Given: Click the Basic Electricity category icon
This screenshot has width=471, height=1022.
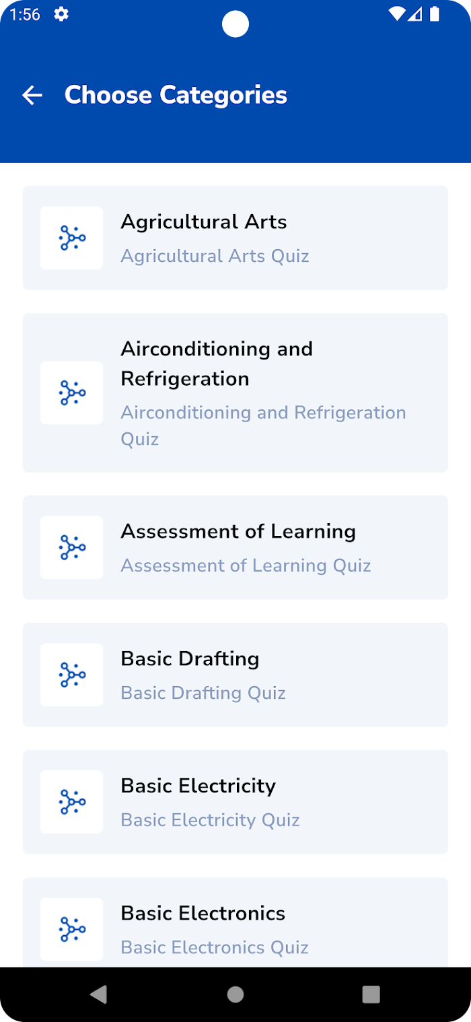Looking at the screenshot, I should pos(71,802).
